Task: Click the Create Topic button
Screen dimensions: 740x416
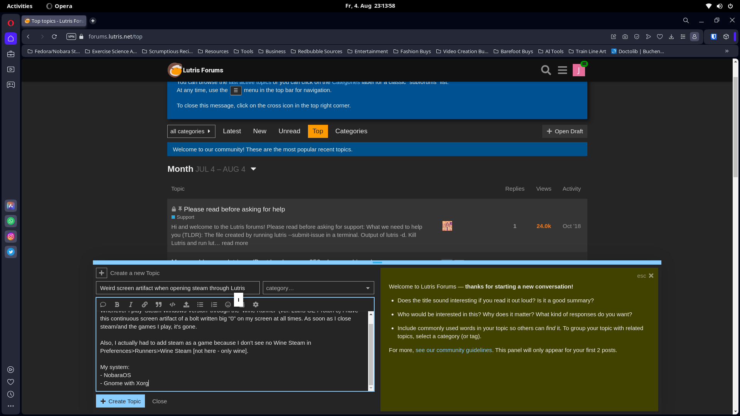Action: coord(120,401)
